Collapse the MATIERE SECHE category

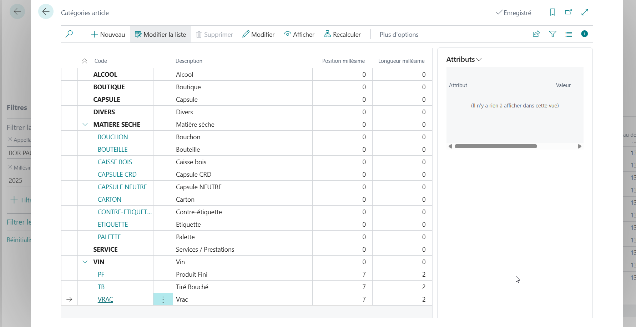(x=85, y=125)
